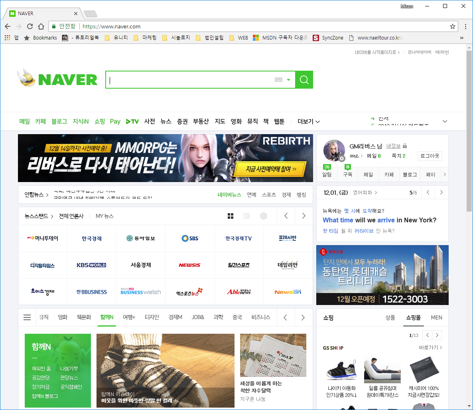Viewport: 473px width, 410px height.
Task: Open 쪽지 2 messages link
Action: pyautogui.click(x=398, y=156)
